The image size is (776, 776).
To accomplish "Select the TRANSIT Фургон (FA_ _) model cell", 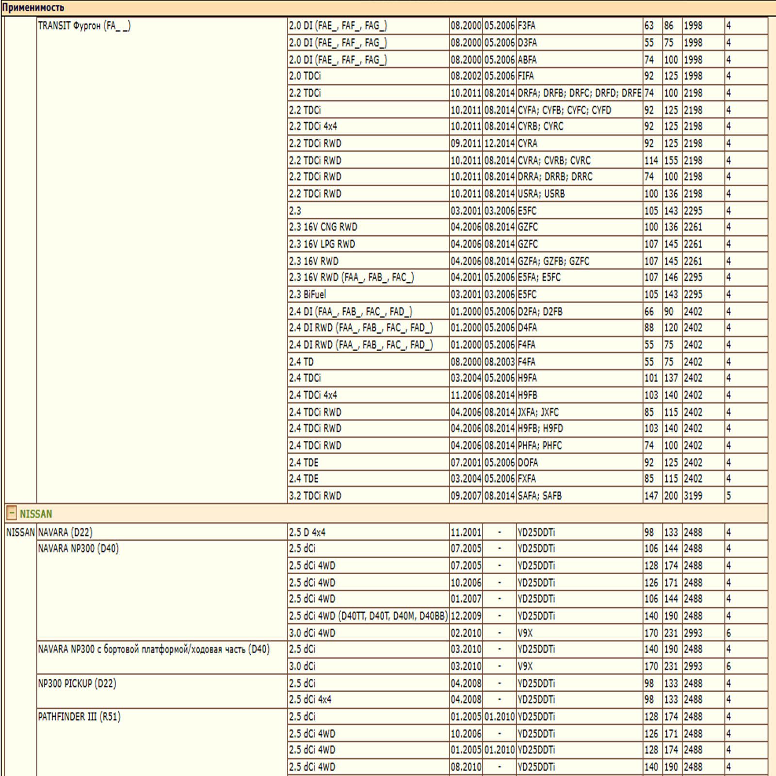I will 84,26.
